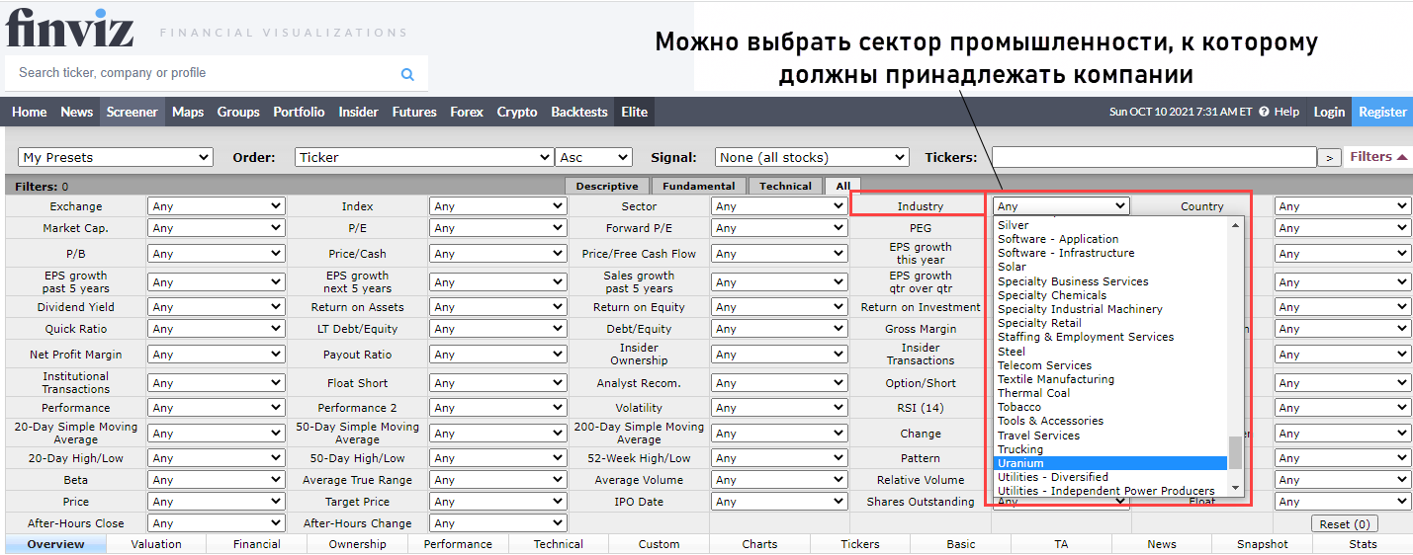This screenshot has width=1413, height=555.
Task: Open the Signal dropdown
Action: 811,157
